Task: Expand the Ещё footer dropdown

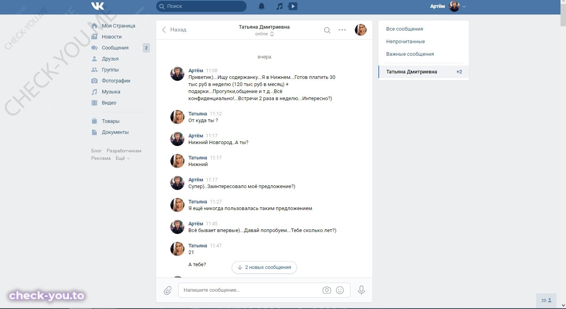Action: [123, 158]
